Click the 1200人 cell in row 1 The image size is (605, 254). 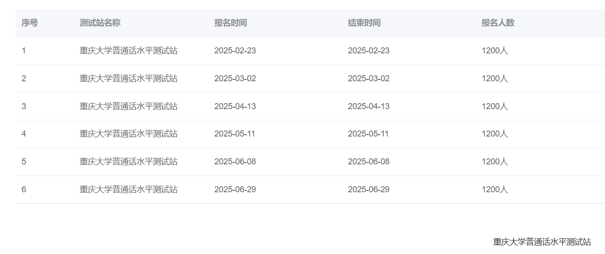tap(494, 51)
